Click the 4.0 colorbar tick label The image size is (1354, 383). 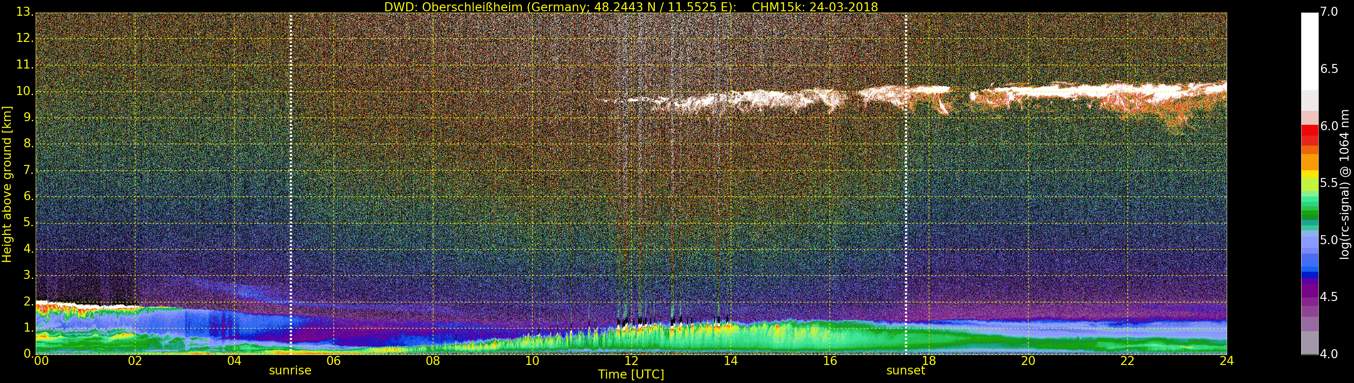click(1329, 354)
